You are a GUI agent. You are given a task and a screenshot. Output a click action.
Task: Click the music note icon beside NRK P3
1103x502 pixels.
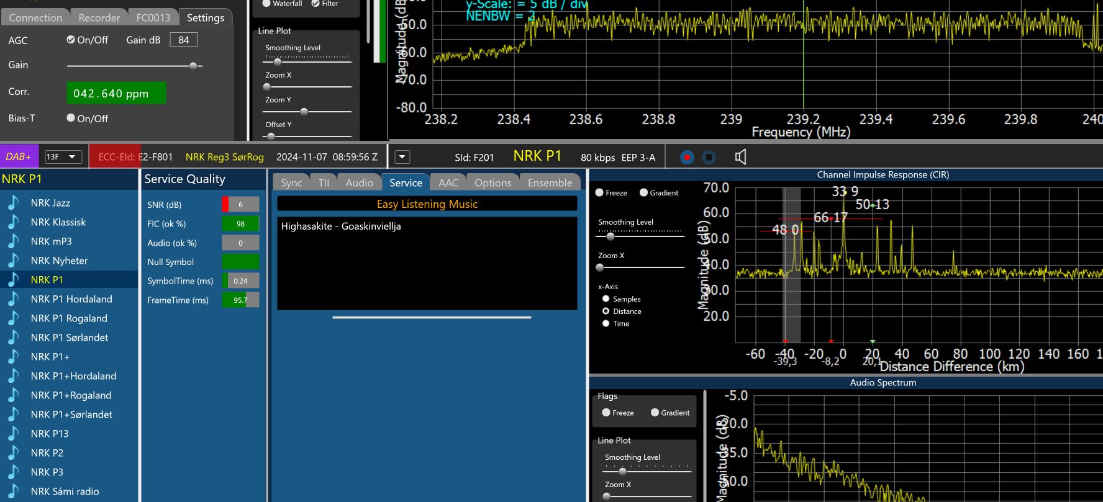pyautogui.click(x=13, y=472)
